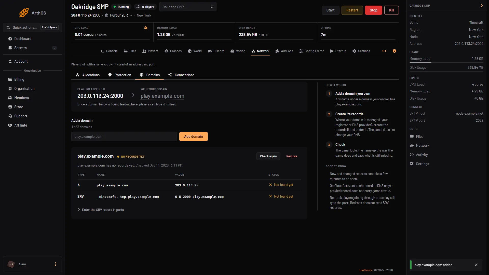Click the CPU Load gear icon
The width and height of the screenshot is (489, 275).
click(x=146, y=28)
